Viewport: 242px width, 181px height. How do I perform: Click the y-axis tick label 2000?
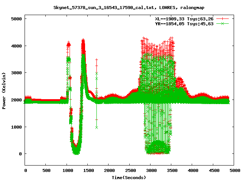(x=16, y=100)
